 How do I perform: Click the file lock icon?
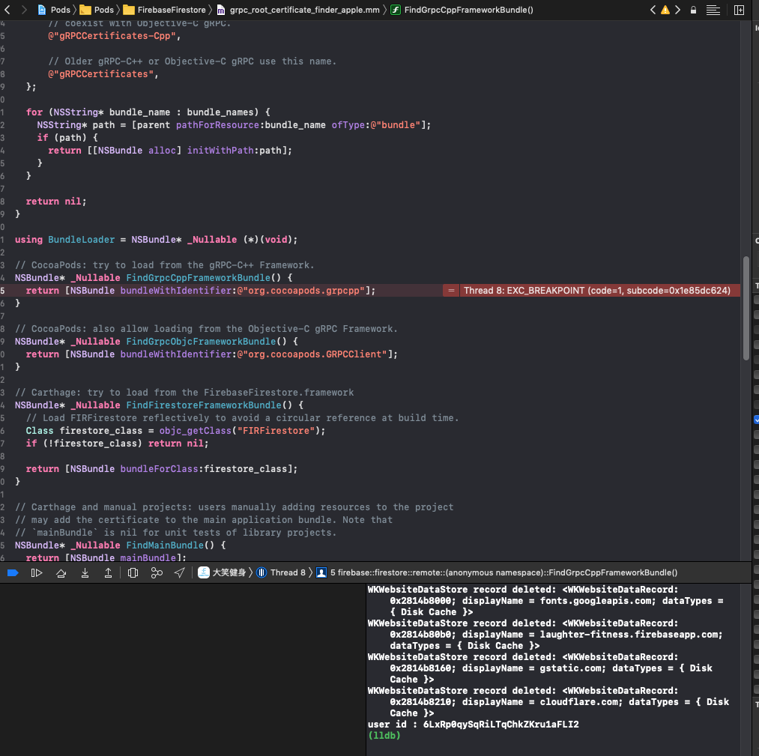(x=693, y=10)
